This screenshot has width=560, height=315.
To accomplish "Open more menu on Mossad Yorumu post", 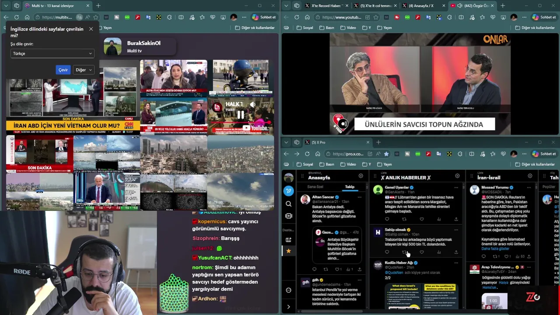I will [x=528, y=187].
